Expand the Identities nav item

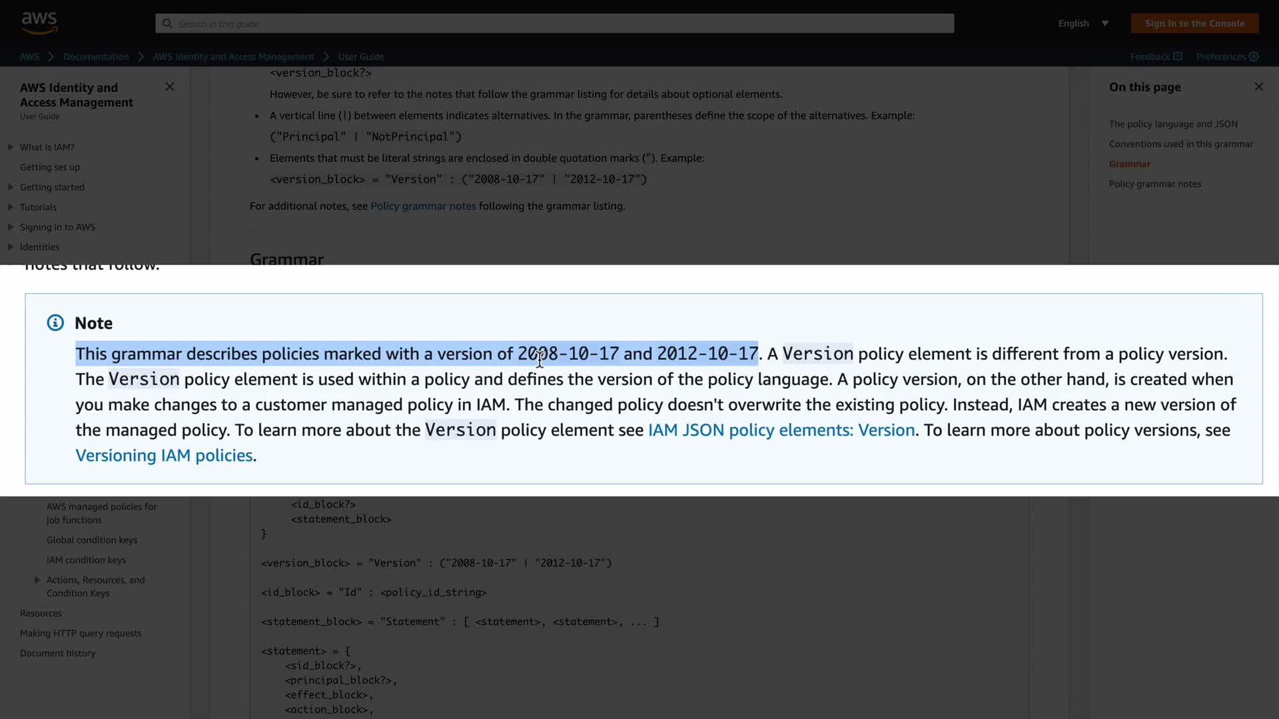(x=11, y=247)
